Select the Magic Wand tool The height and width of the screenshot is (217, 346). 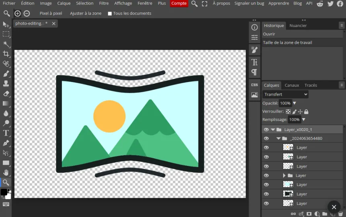(6, 44)
